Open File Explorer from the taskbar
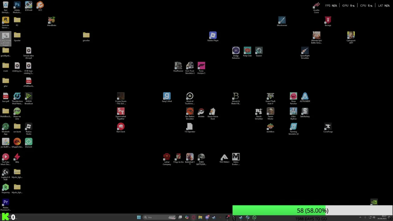Image resolution: width=393 pixels, height=221 pixels. coord(200,217)
